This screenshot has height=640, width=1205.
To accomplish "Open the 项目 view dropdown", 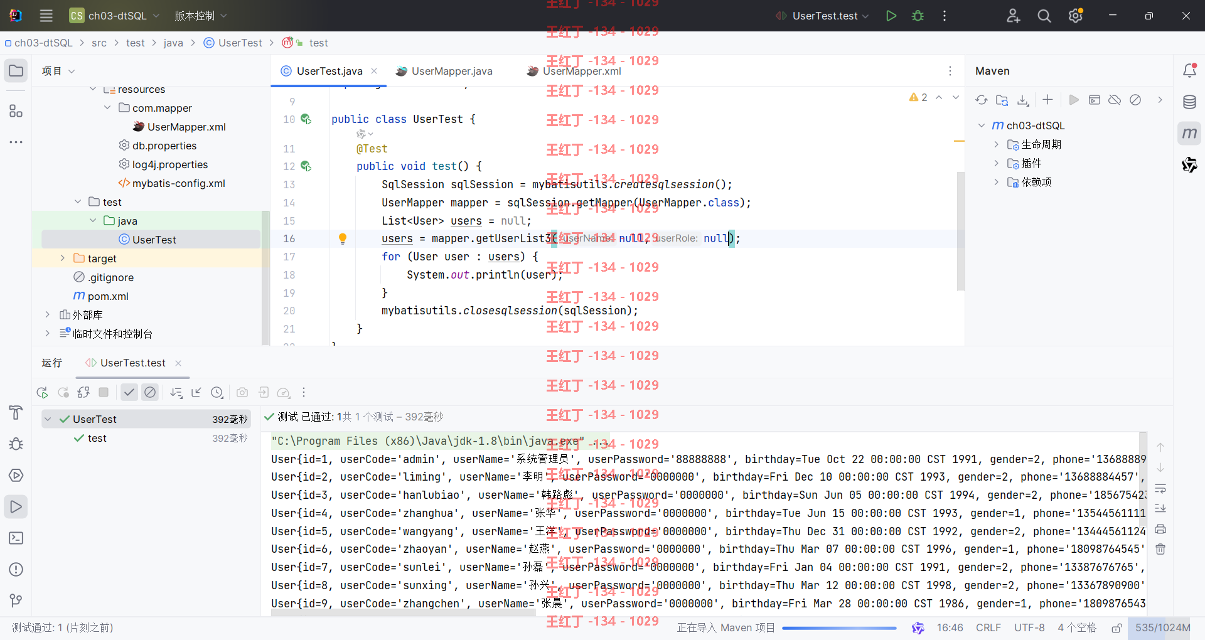I will click(x=58, y=71).
